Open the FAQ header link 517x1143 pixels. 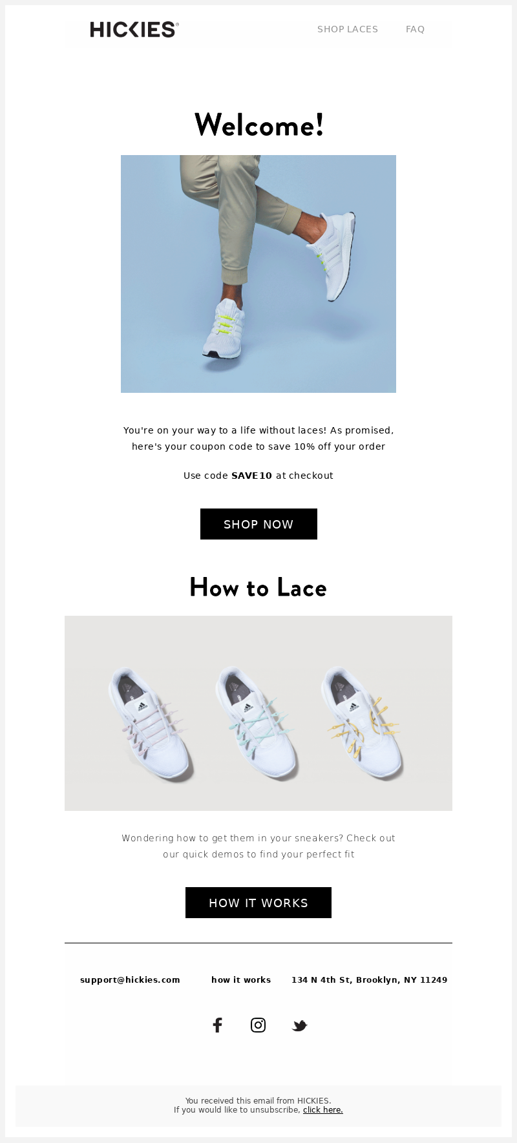[416, 29]
